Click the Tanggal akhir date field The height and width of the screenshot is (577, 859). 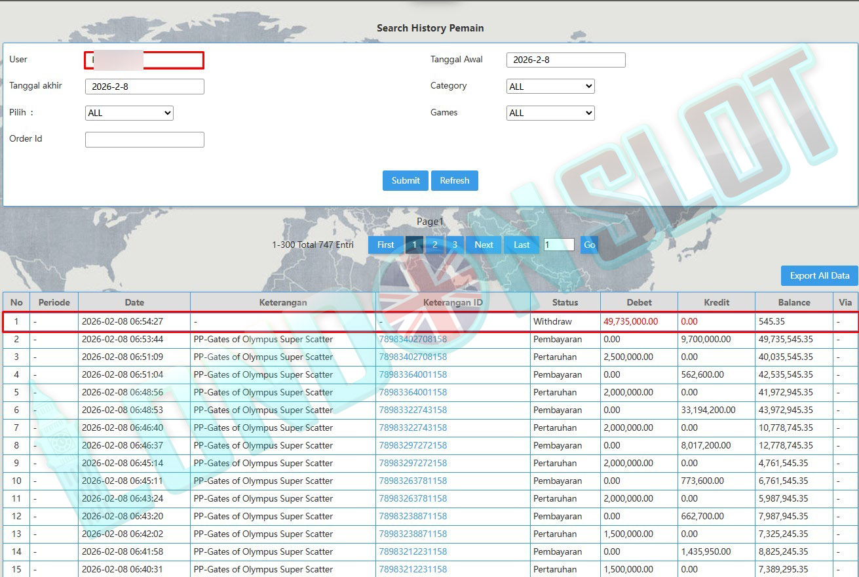point(144,87)
